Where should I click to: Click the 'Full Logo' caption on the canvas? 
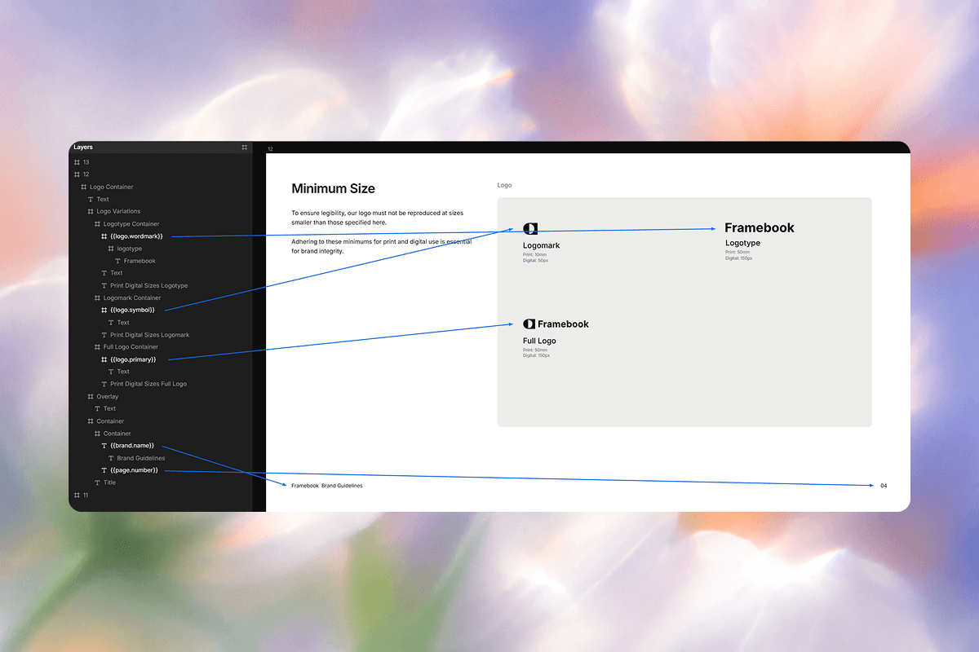539,341
